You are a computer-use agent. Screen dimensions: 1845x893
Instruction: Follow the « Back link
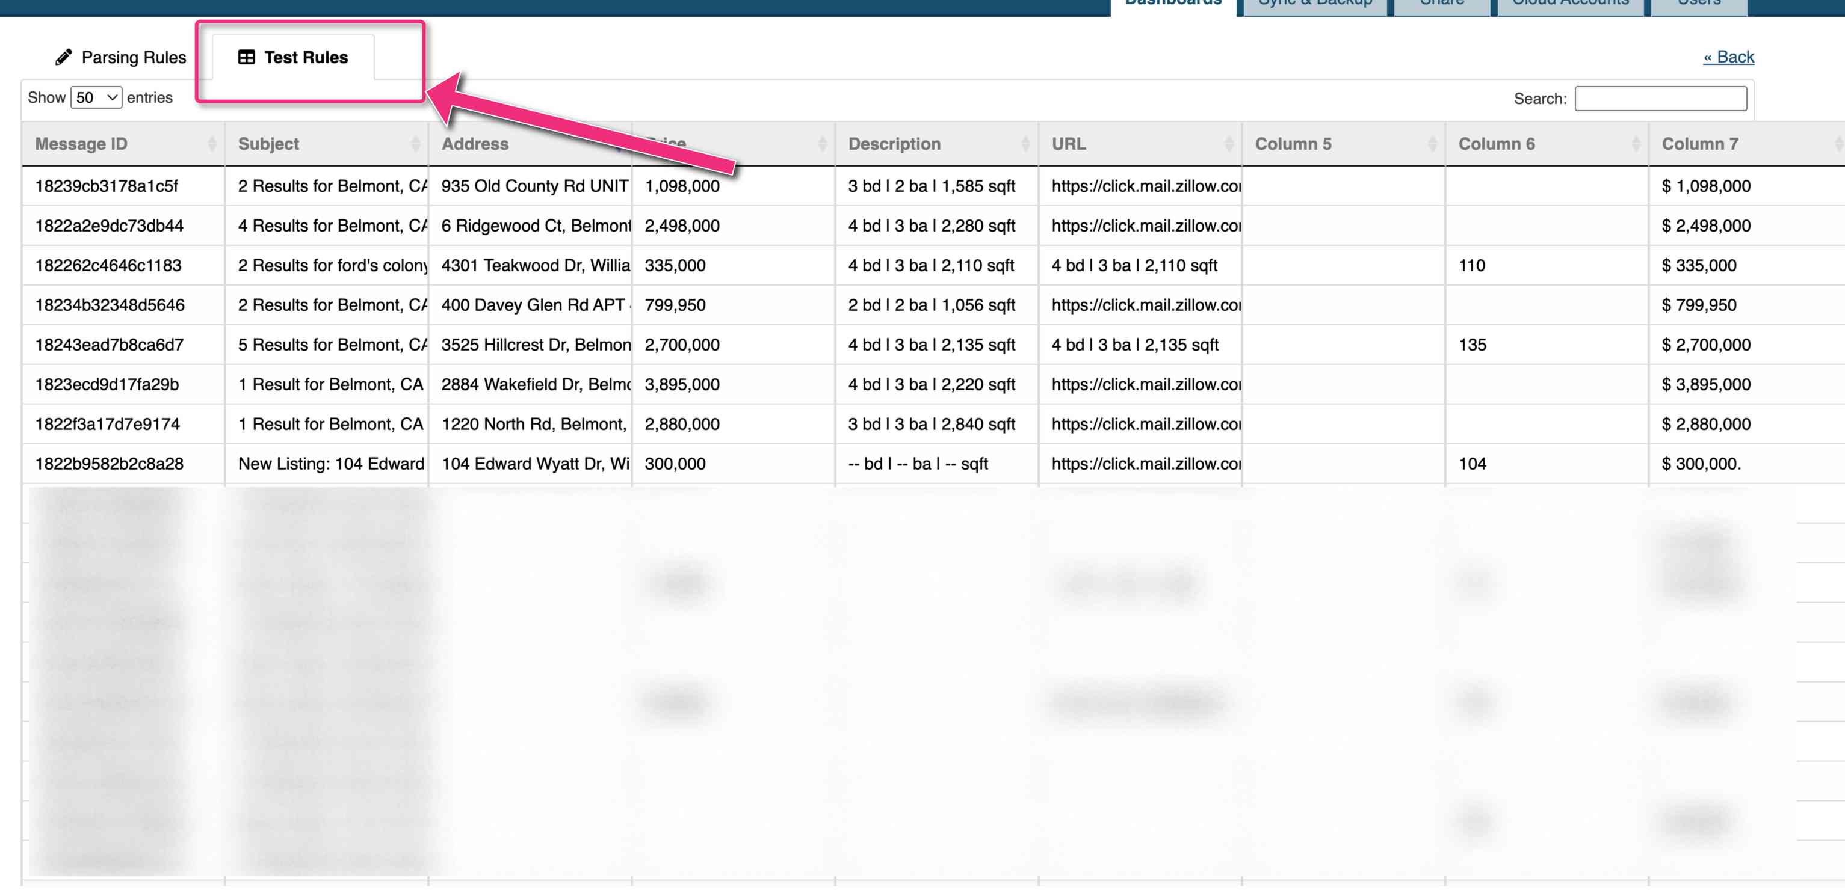coord(1728,57)
